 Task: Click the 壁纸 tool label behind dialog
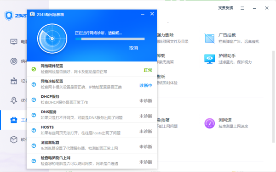point(161,77)
